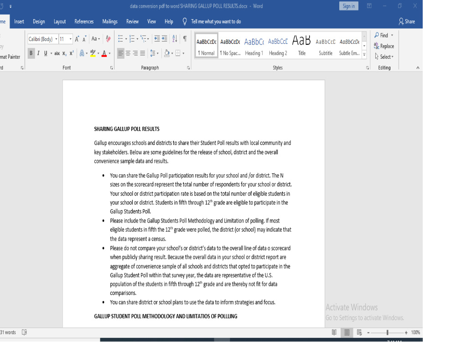Click the Sign in button
The image size is (456, 342).
(348, 6)
